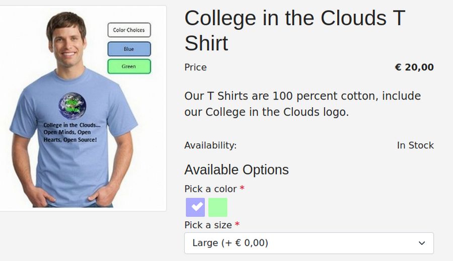The image size is (453, 261).
Task: Click the Price label
Action: (x=195, y=67)
